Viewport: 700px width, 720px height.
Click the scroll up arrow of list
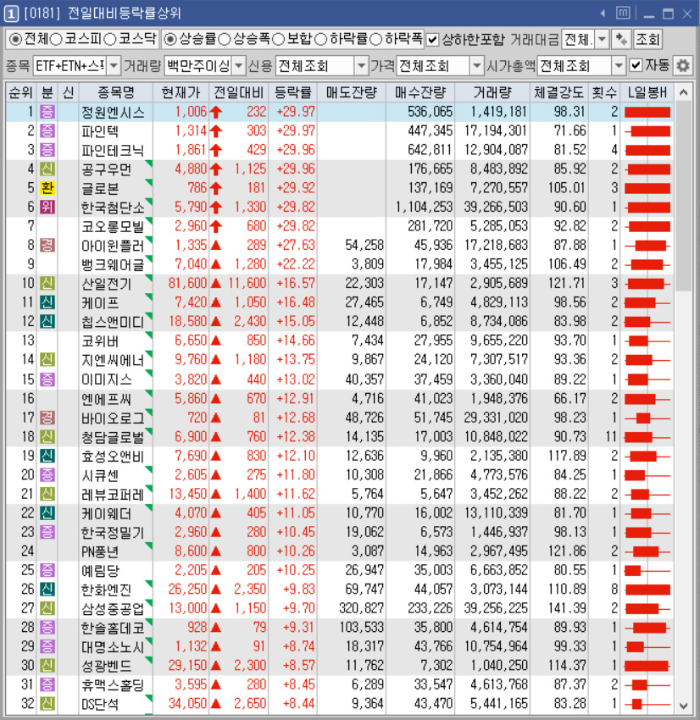point(683,93)
